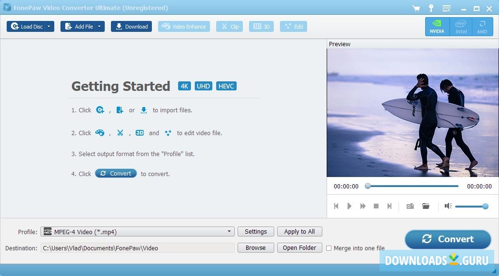The image size is (499, 276).
Task: Take a snapshot with camera icon
Action: click(410, 206)
